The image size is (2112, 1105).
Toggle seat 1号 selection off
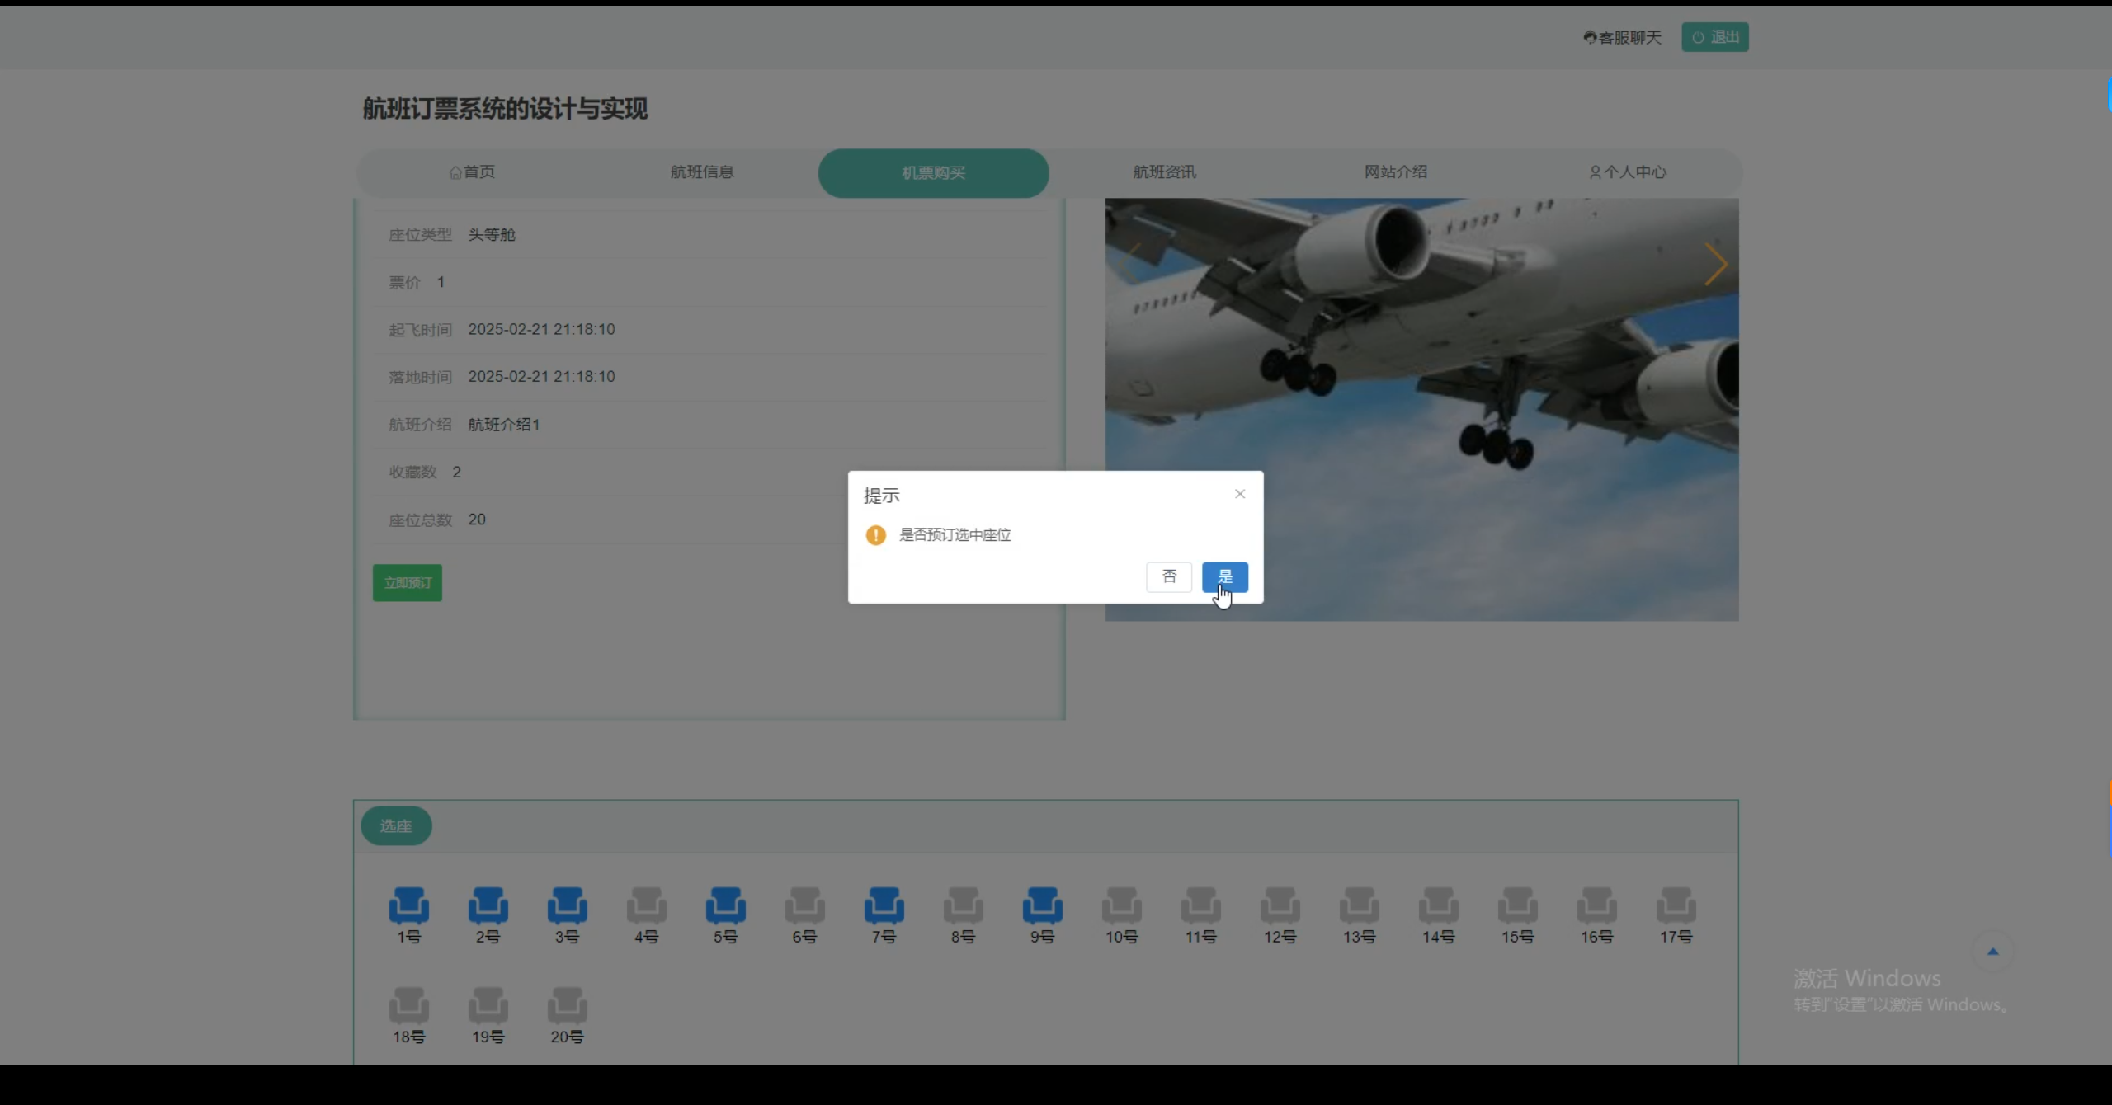[x=408, y=907]
